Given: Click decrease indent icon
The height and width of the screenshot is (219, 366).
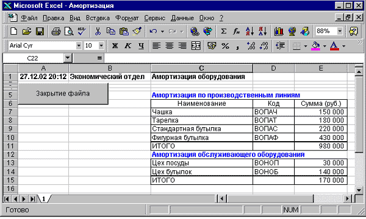Looking at the screenshot, I should 280,46.
